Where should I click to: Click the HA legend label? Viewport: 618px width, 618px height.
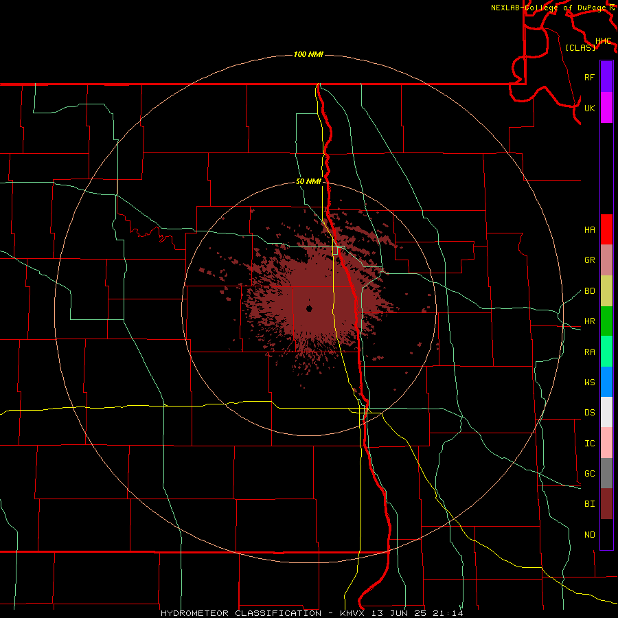click(589, 229)
